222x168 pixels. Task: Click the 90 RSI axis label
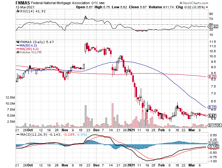tap(211, 14)
